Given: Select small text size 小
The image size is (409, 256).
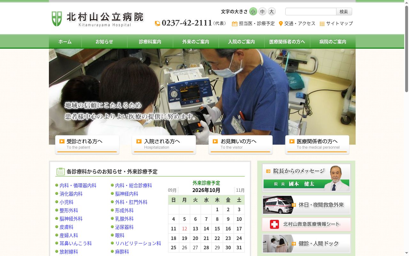Looking at the screenshot, I should (x=253, y=12).
